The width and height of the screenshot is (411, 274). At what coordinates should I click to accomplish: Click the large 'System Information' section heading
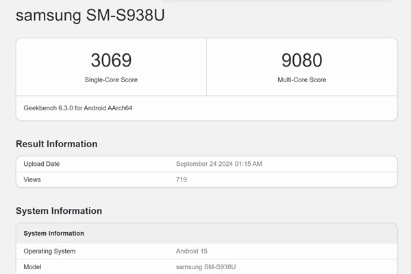[59, 211]
